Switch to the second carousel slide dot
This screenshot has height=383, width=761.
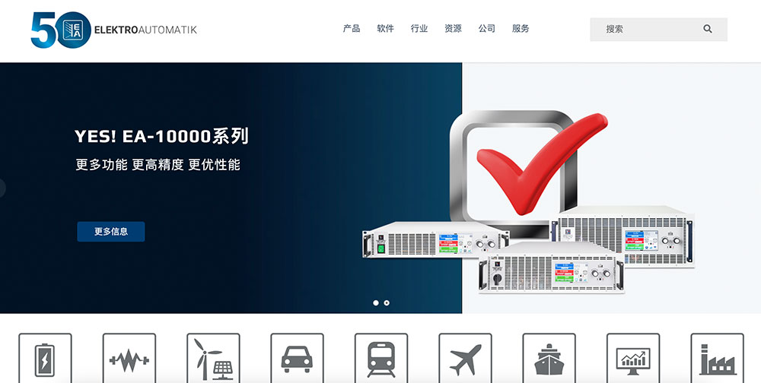(387, 303)
